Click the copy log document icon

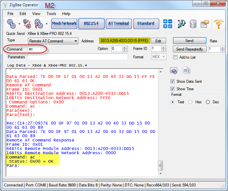point(186,70)
